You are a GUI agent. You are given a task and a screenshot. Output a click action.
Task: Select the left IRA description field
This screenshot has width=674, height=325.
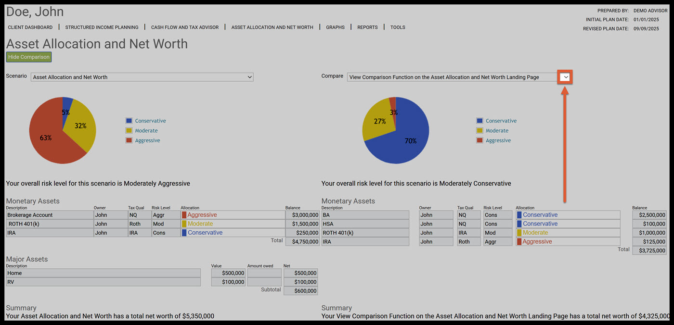click(x=49, y=233)
